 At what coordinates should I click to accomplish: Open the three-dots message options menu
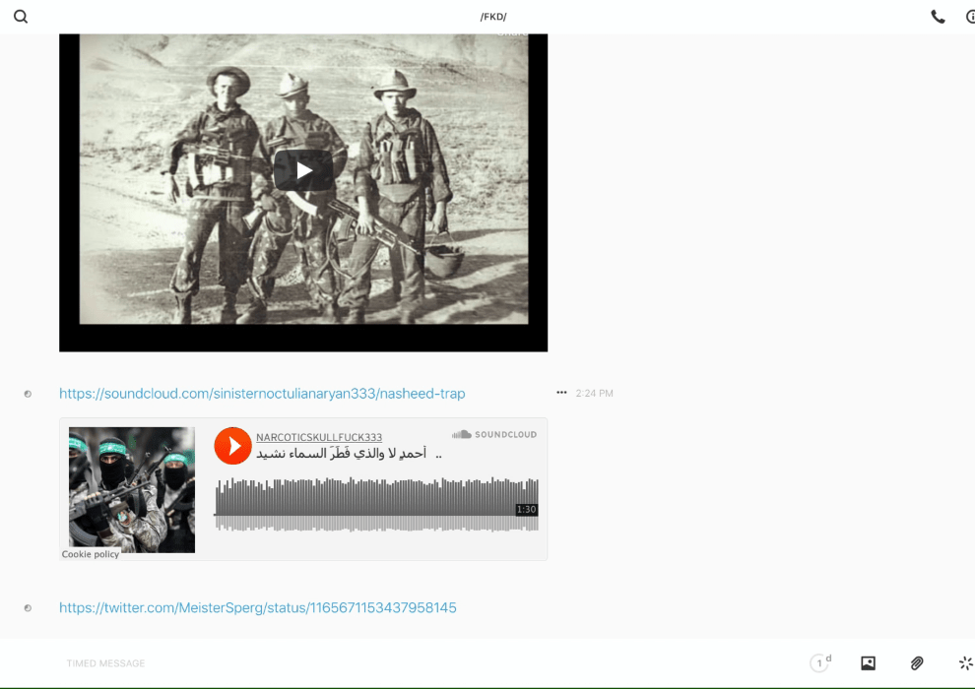tap(561, 393)
